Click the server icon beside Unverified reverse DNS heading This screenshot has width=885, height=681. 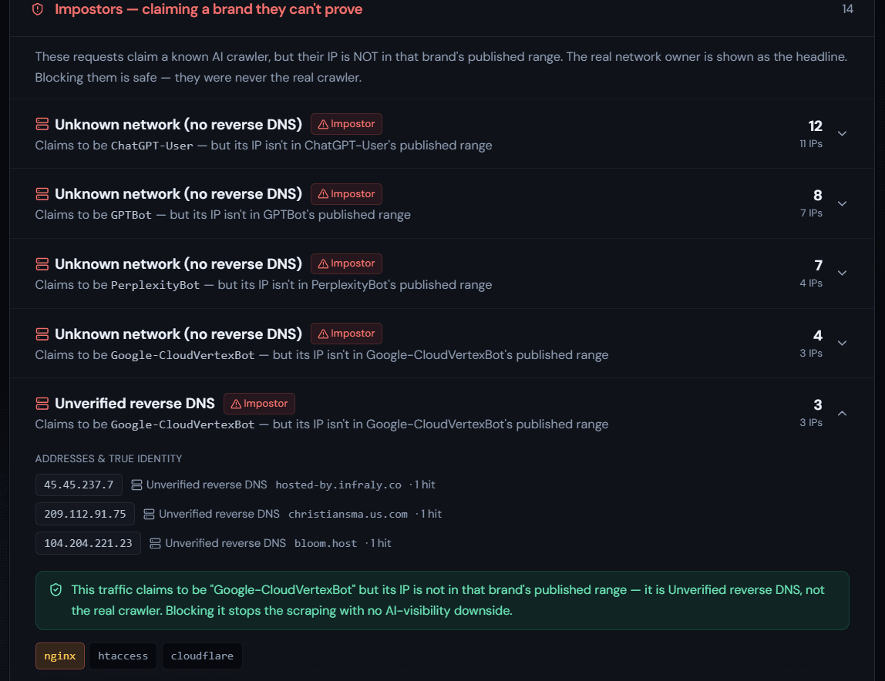[42, 404]
